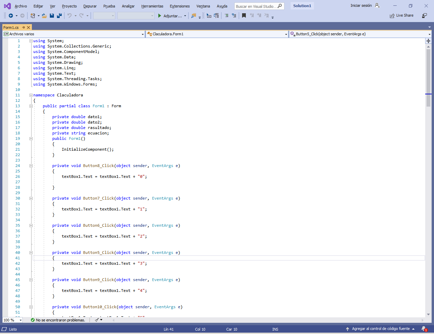Click the Buscar en Visual Studio search box
The height and width of the screenshot is (334, 434).
[x=256, y=6]
